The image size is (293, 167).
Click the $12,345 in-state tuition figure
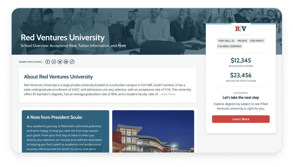pyautogui.click(x=241, y=60)
